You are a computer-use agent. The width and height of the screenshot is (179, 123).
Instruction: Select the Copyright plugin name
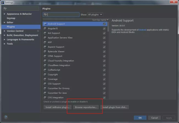(53, 74)
